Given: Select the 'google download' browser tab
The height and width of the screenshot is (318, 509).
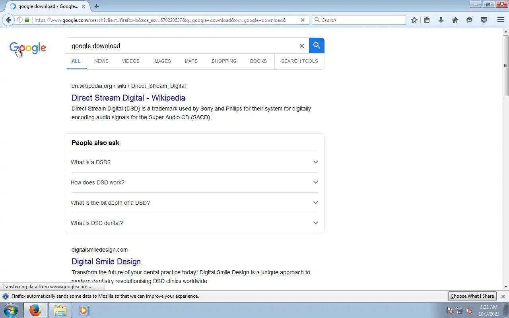Looking at the screenshot, I should click(x=48, y=6).
